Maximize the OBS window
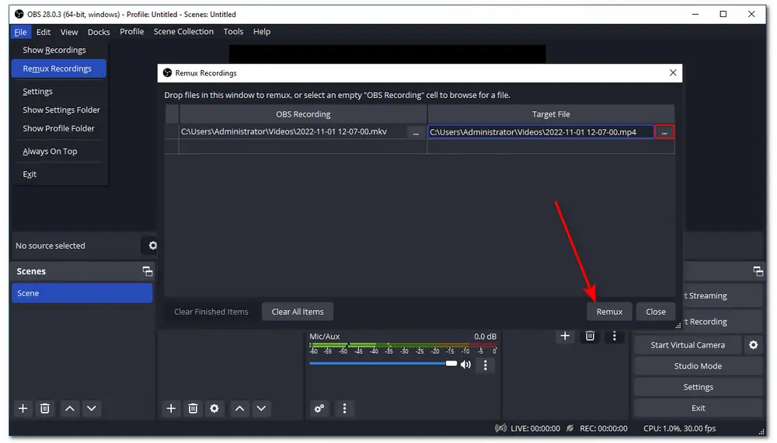The width and height of the screenshot is (777, 443). (x=723, y=14)
